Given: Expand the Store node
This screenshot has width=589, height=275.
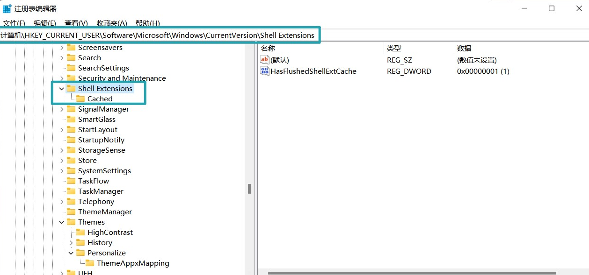Looking at the screenshot, I should tap(61, 160).
